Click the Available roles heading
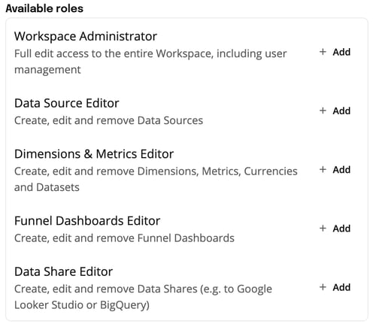376x327 pixels. coord(44,8)
